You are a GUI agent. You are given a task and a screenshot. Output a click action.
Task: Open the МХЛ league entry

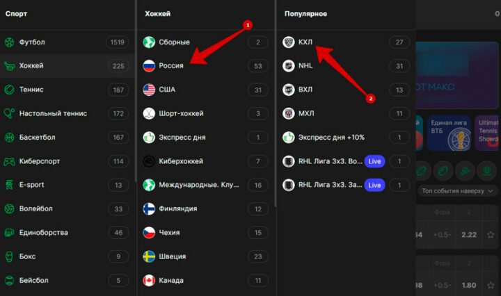(x=305, y=113)
